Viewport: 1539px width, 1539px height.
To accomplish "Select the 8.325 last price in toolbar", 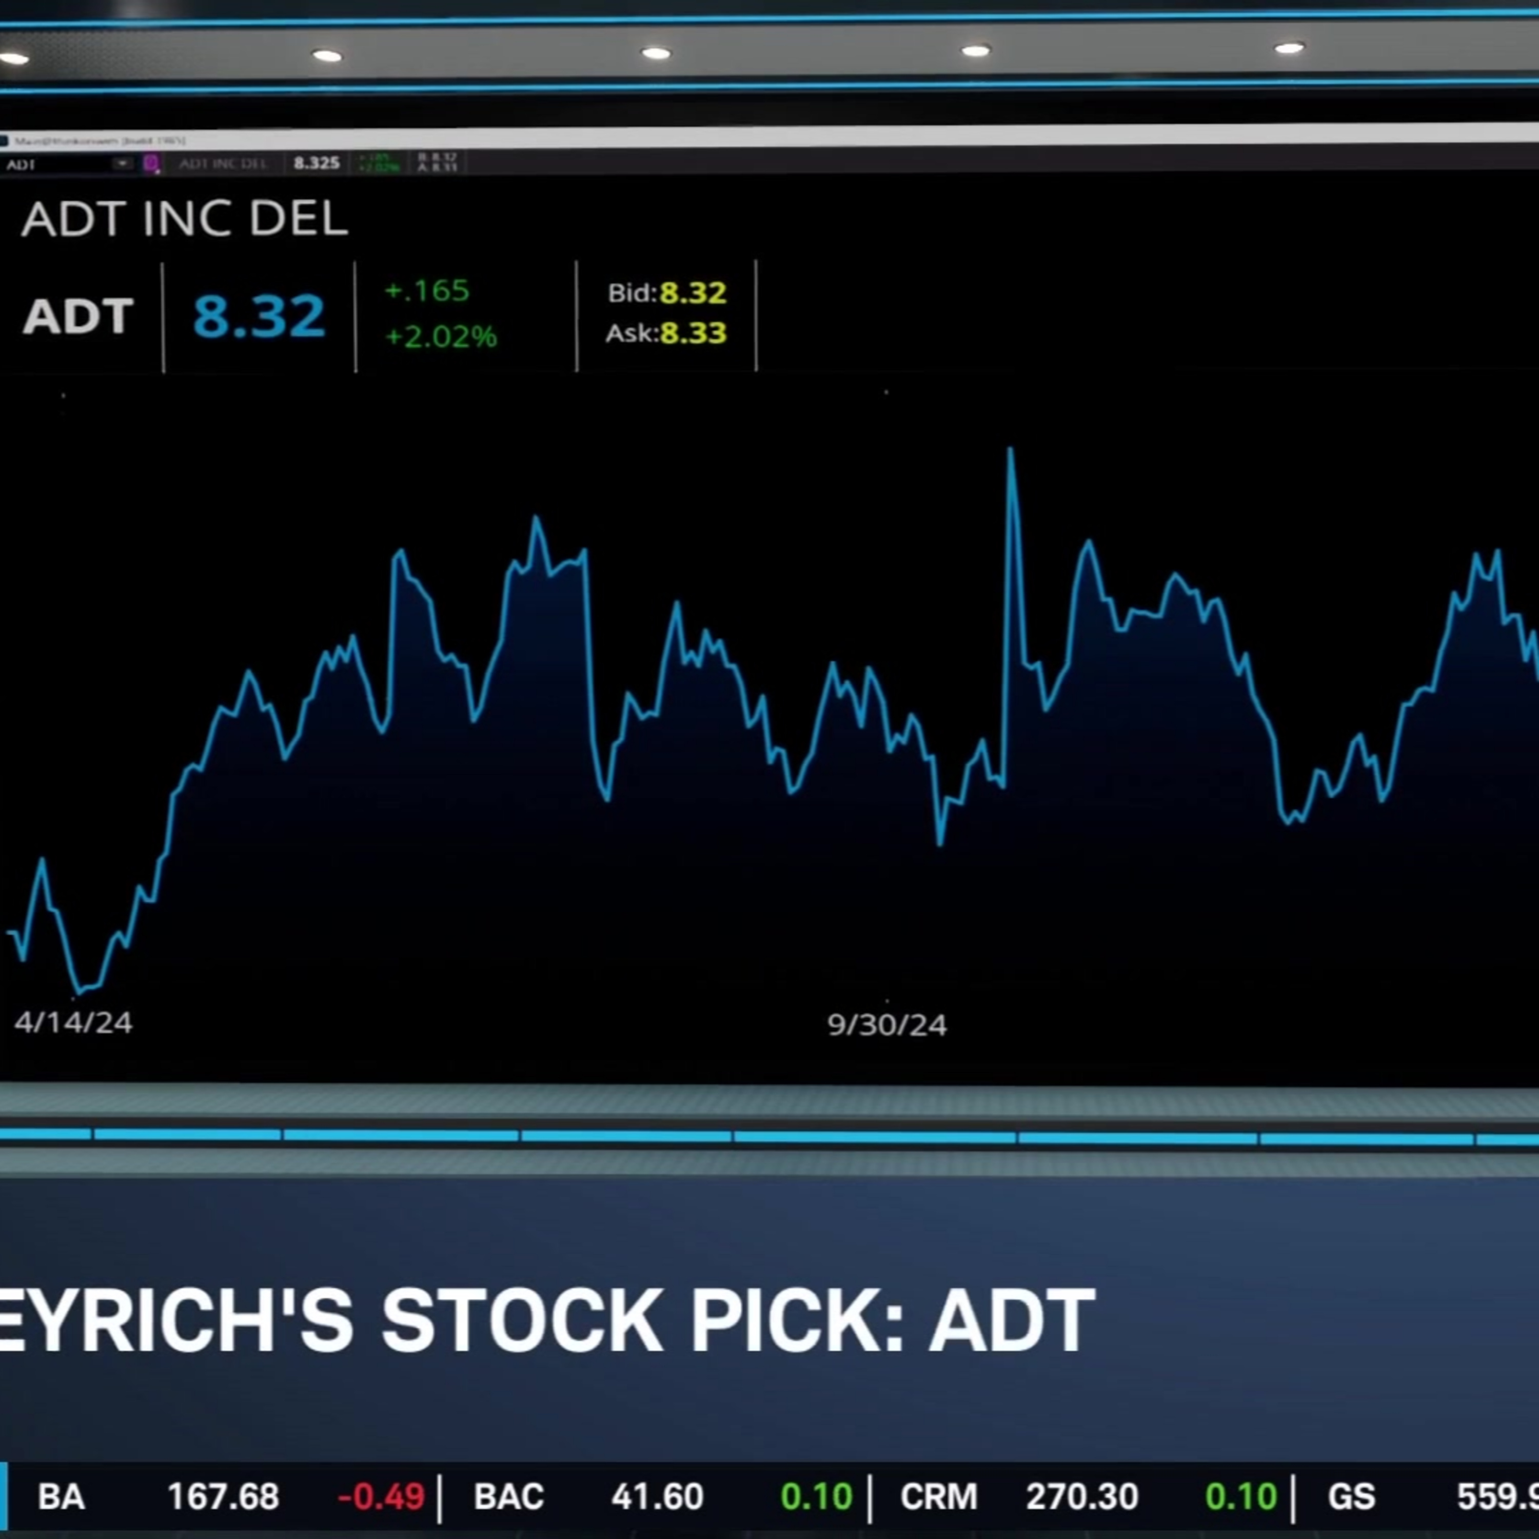I will click(316, 163).
